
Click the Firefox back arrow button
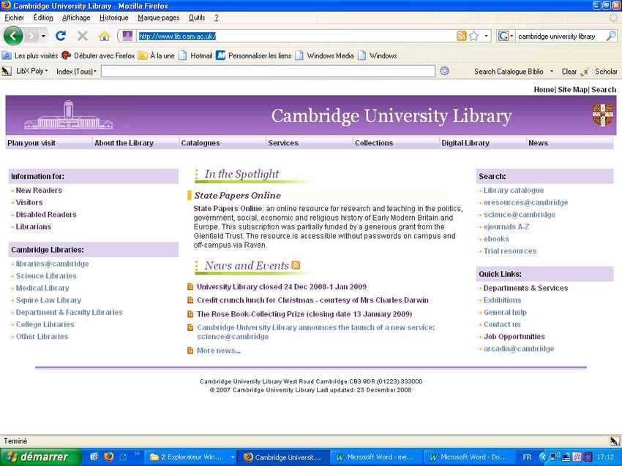point(13,36)
